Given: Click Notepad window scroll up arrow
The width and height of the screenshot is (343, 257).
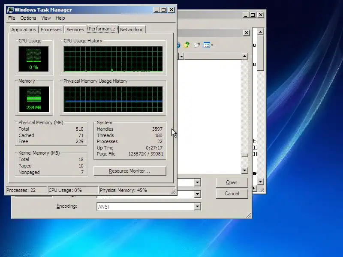Looking at the screenshot, I should [x=260, y=32].
